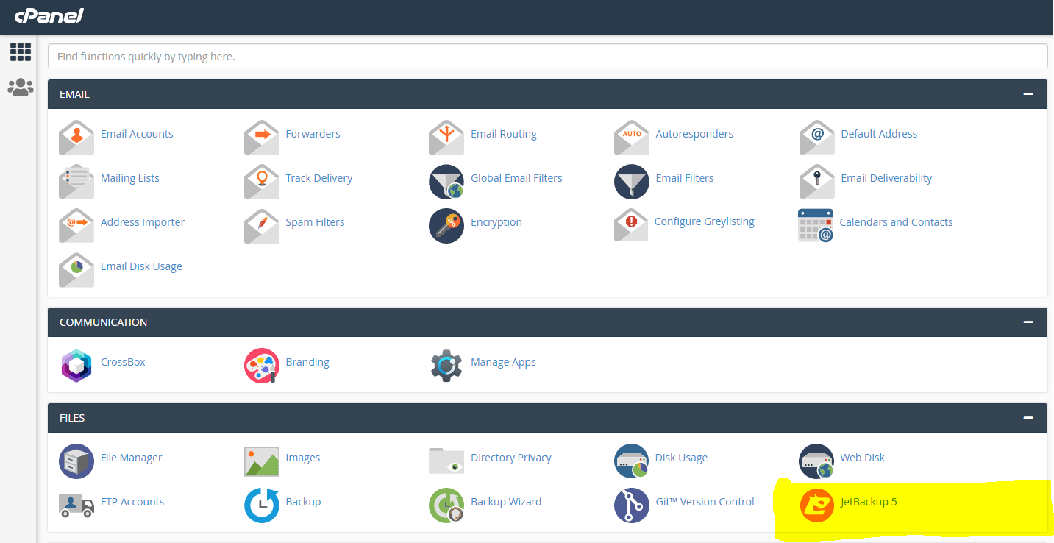
Task: Open the File Manager icon
Action: [76, 461]
